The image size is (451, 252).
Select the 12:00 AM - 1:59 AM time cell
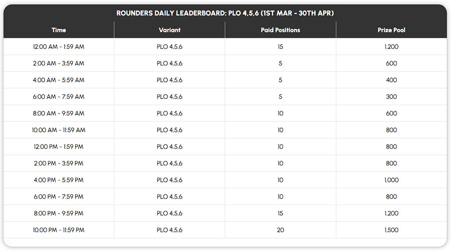click(x=59, y=46)
